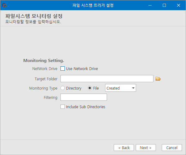Click the Monitoring Setting heading
The width and height of the screenshot is (186, 155).
coord(44,60)
